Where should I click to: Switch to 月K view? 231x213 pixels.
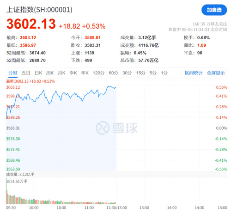point(61,73)
